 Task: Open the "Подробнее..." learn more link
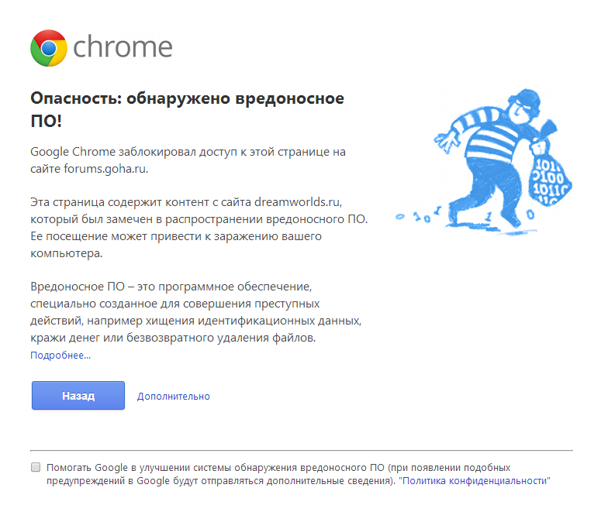tap(60, 356)
